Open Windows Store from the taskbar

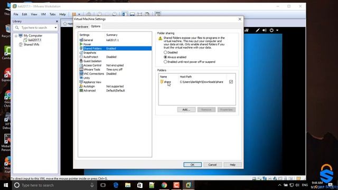point(140,185)
